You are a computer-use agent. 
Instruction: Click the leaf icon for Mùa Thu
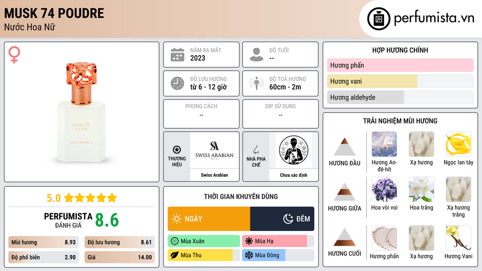coord(175,255)
